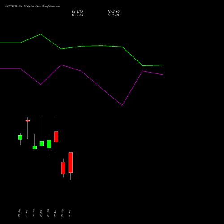Select the low value 'L: 1.40'

click(113, 15)
